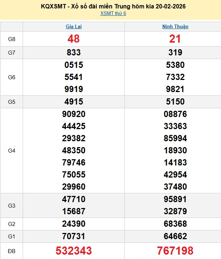Click the G6 row label

tap(12, 77)
